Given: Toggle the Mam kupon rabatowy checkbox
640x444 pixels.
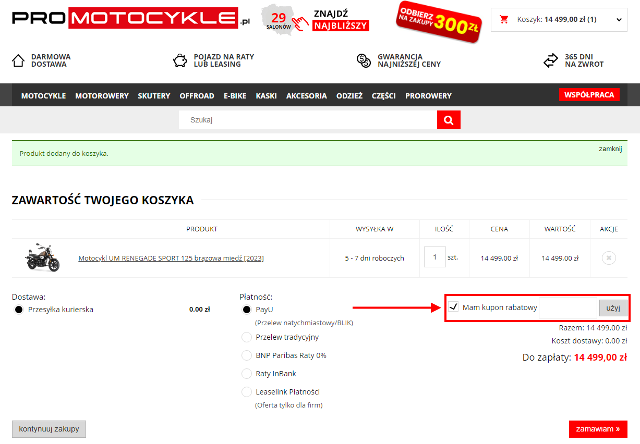Looking at the screenshot, I should pos(453,306).
